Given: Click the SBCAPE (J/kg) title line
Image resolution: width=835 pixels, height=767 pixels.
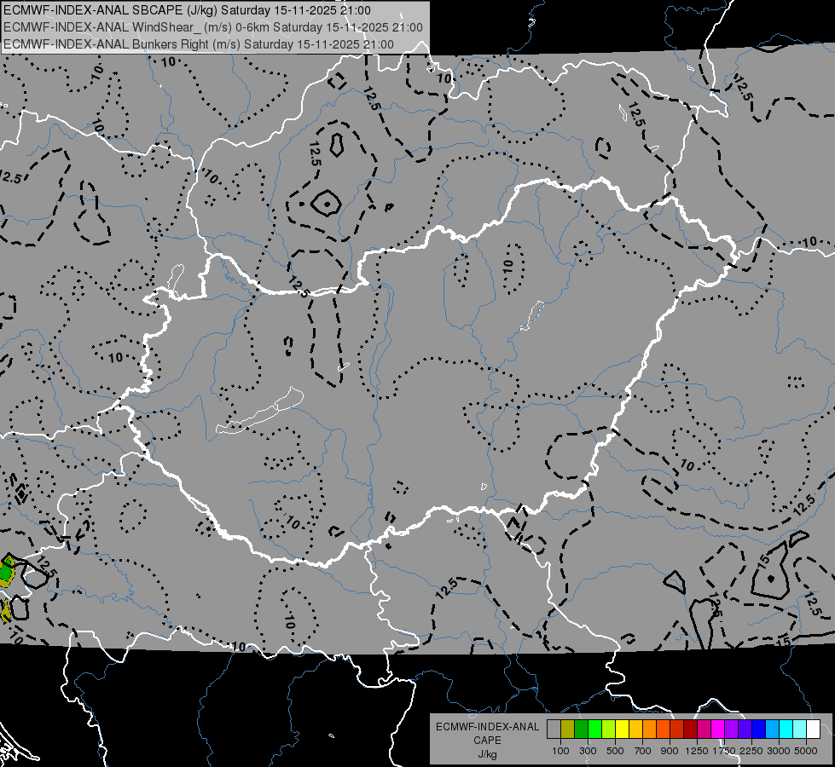Looking at the screenshot, I should point(187,10).
